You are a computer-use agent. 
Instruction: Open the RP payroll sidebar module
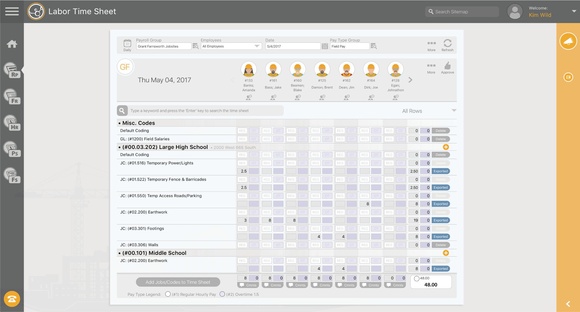pos(12,69)
